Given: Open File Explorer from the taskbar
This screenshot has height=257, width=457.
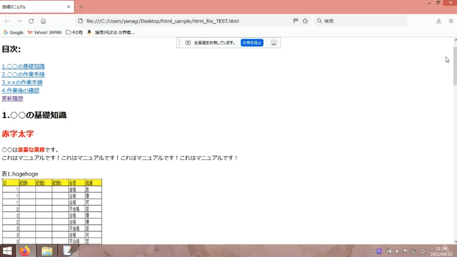Looking at the screenshot, I should point(47,251).
